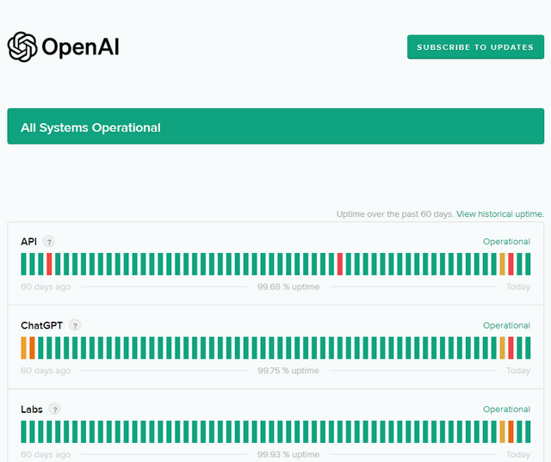Click 60 days ago label under API
Viewport: 551px width, 462px height.
[x=46, y=286]
